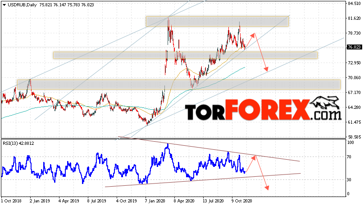The image size is (364, 206).
Task: Select the 58.585 price axis label
Action: pos(354,137)
